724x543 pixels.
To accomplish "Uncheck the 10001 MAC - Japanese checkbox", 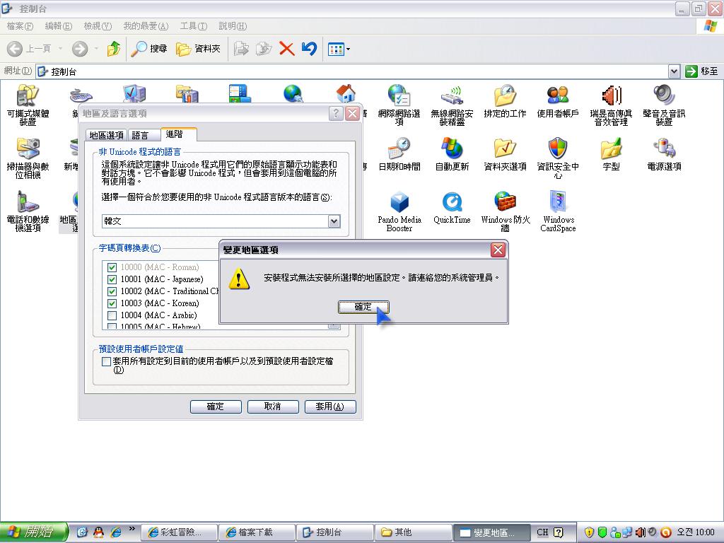I will 112,279.
